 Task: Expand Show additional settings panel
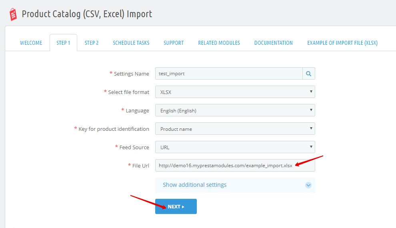(235, 185)
